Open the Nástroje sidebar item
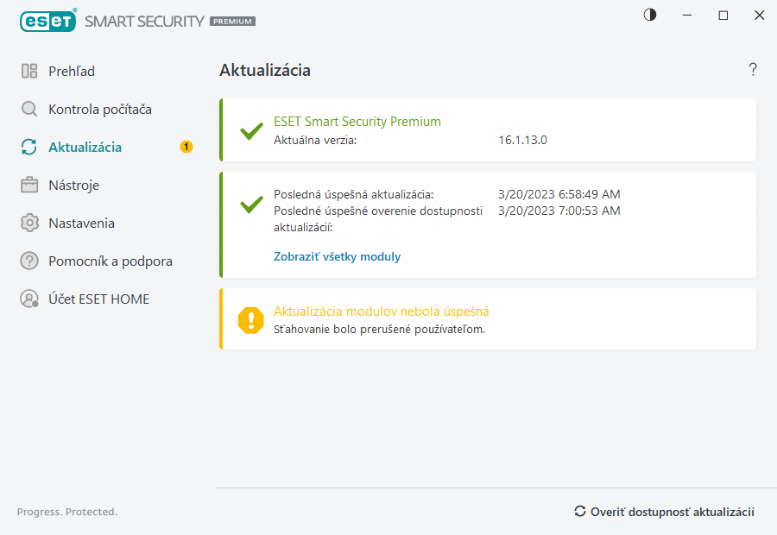 coord(73,186)
